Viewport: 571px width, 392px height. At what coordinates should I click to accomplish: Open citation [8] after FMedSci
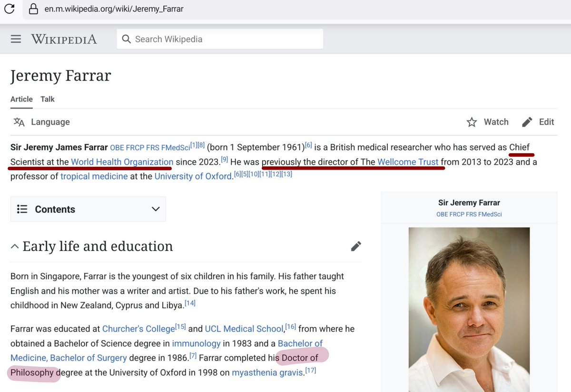[201, 145]
